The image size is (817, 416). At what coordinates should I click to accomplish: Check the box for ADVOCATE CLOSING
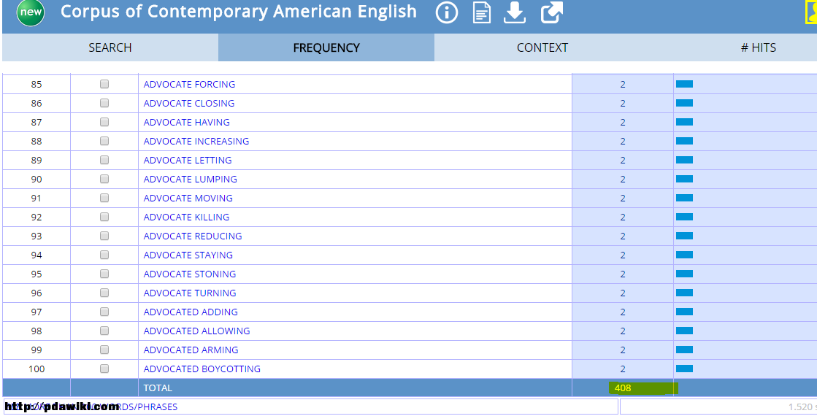coord(104,103)
